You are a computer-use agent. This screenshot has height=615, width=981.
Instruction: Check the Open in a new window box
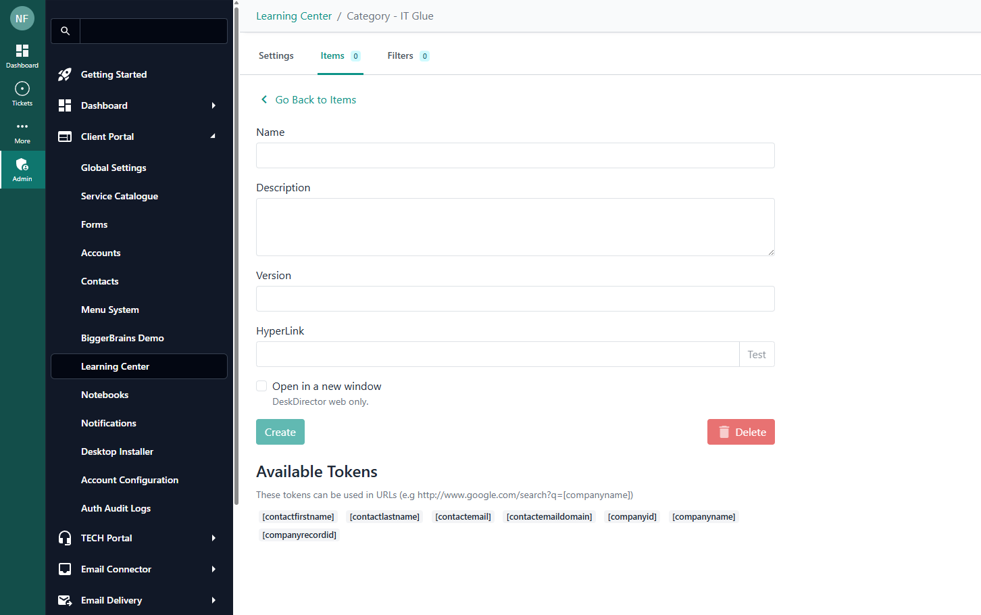tap(261, 386)
